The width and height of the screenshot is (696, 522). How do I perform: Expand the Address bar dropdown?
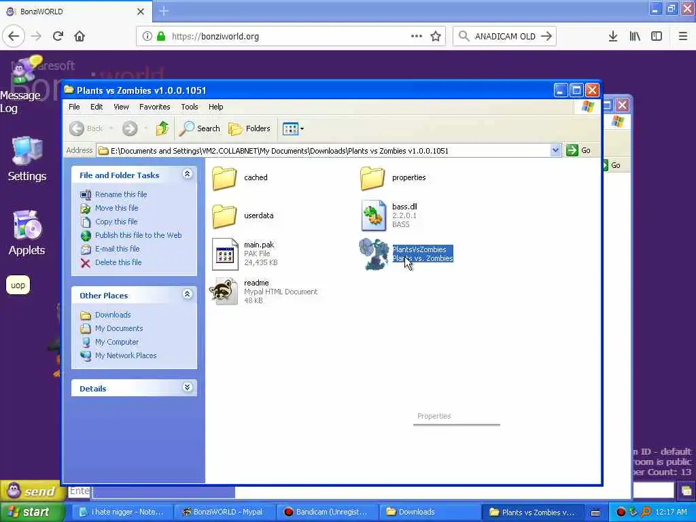click(555, 150)
